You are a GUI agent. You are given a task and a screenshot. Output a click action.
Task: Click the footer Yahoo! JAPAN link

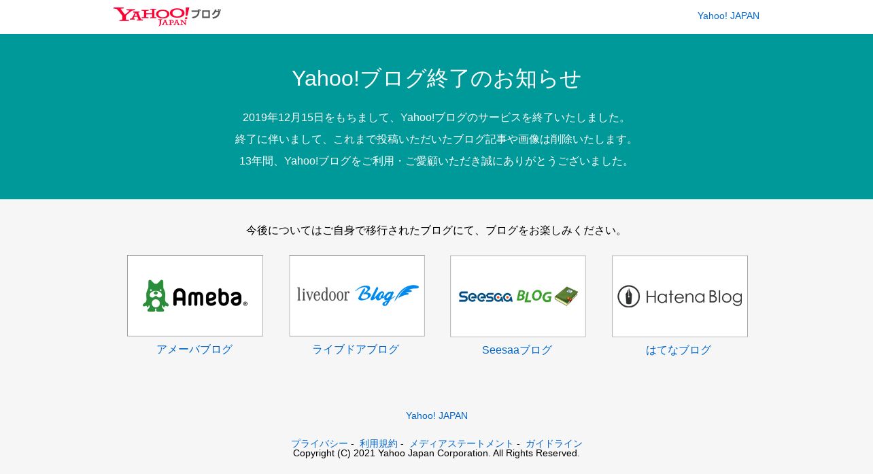[437, 416]
